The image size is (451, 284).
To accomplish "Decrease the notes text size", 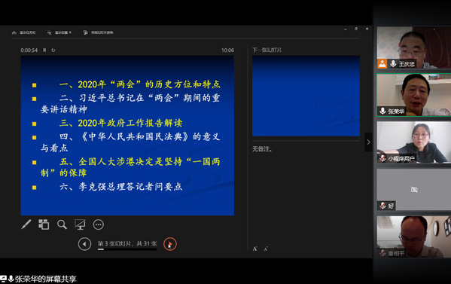I will [266, 249].
